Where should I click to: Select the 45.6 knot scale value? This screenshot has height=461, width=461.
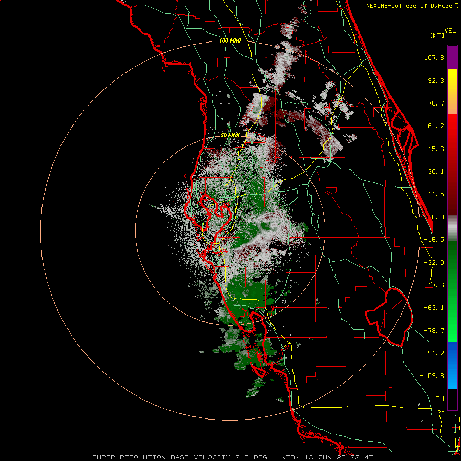click(436, 149)
